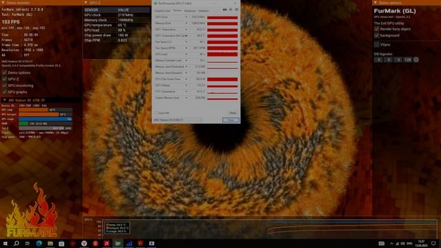Collapse the AMD Radeon RX 6700 XT section
441x248 pixels.
[x=5, y=100]
